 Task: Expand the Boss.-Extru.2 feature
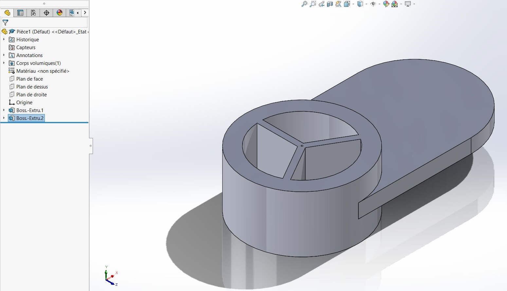pyautogui.click(x=4, y=118)
